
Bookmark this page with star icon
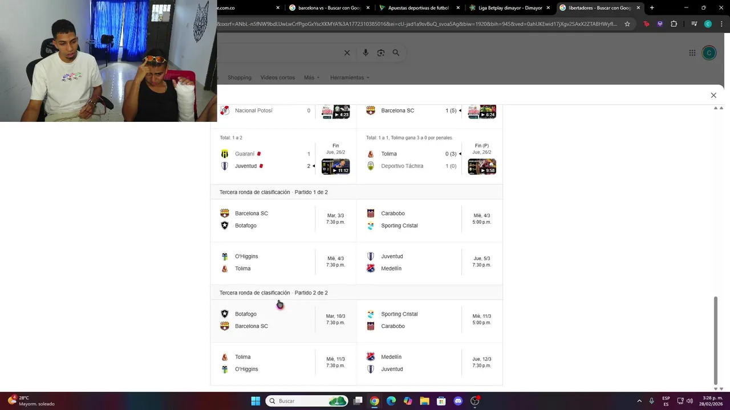[x=627, y=24]
